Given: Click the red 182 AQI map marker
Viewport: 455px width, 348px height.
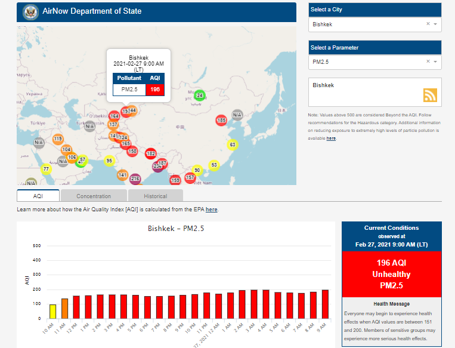Looking at the screenshot, I should coord(151,153).
